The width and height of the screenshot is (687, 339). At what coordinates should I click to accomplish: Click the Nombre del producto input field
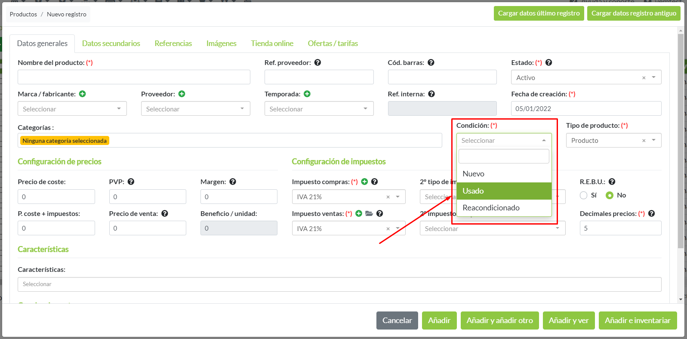click(x=134, y=77)
